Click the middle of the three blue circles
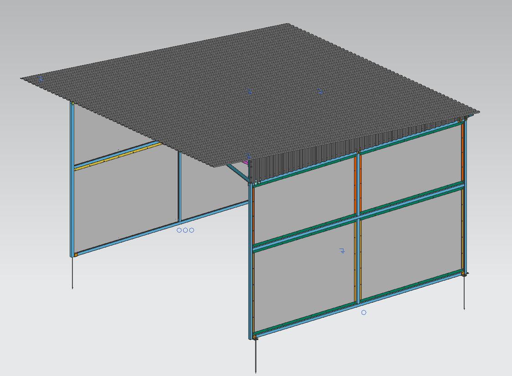Screen dimensions: 512x376 [x=185, y=230]
